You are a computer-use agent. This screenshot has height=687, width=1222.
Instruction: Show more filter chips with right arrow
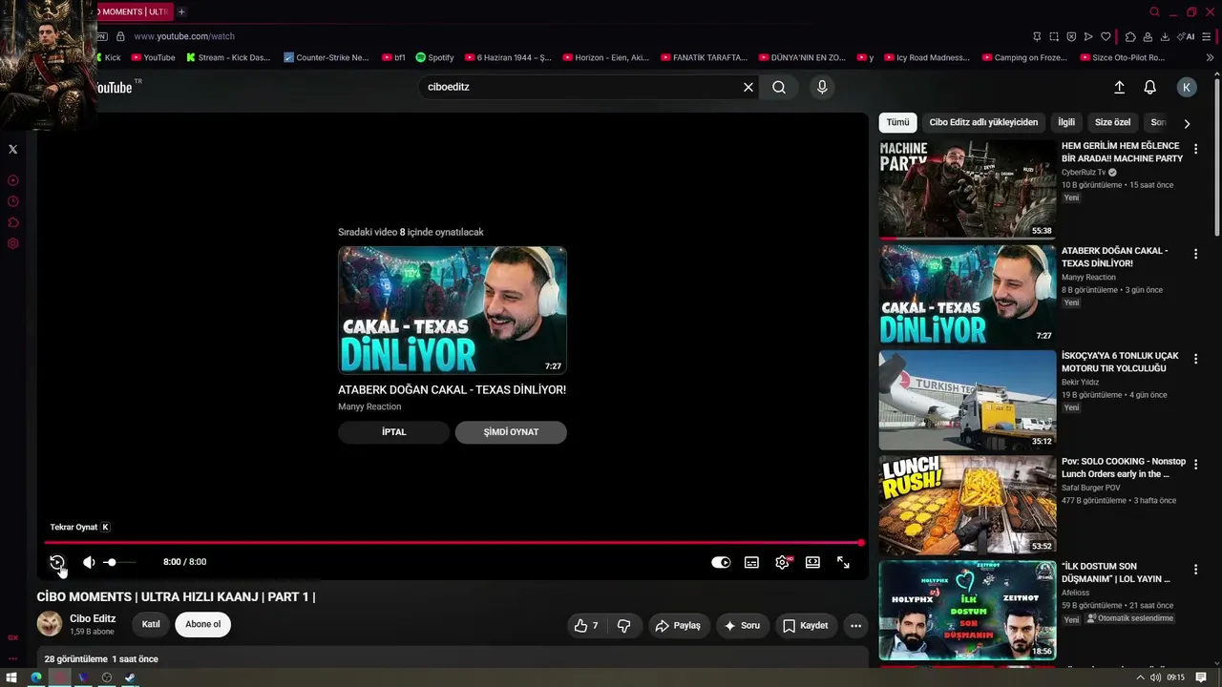[x=1187, y=123]
